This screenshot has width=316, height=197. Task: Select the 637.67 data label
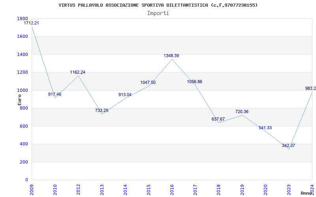218,119
